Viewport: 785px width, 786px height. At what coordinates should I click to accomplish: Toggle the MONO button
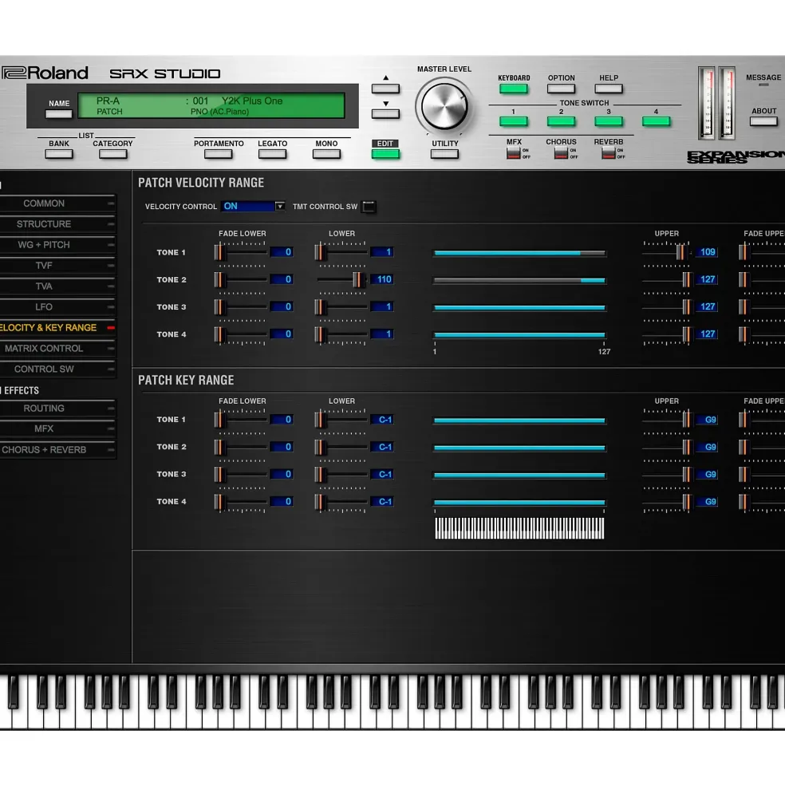coord(326,154)
